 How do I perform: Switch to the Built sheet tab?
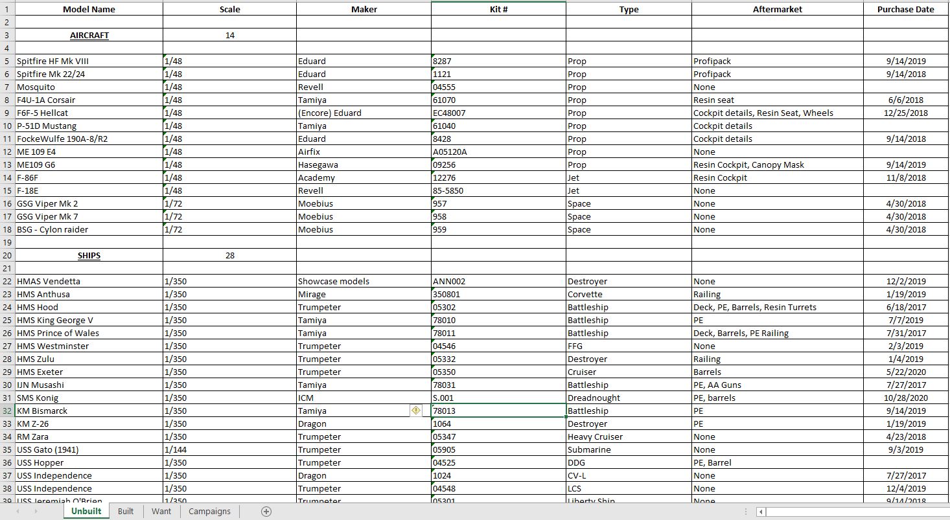(126, 512)
